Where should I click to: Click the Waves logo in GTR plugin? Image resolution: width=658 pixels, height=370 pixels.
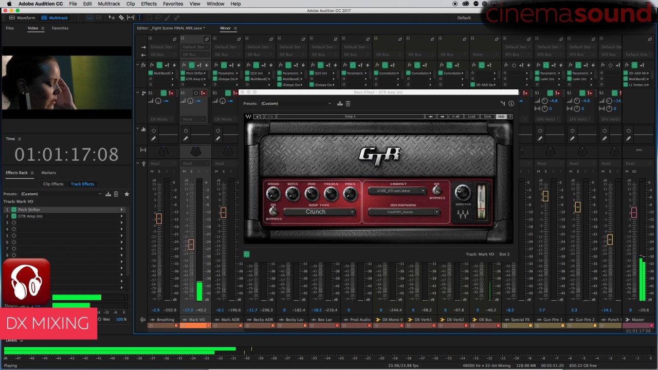[x=463, y=215]
